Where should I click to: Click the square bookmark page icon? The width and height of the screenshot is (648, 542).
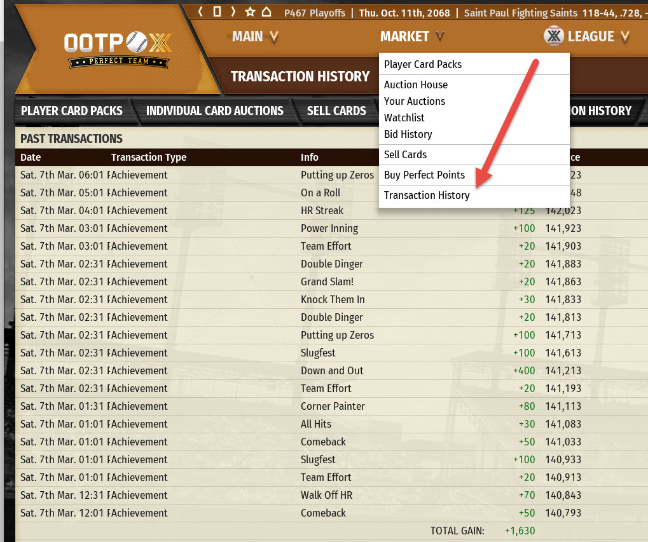tap(217, 12)
